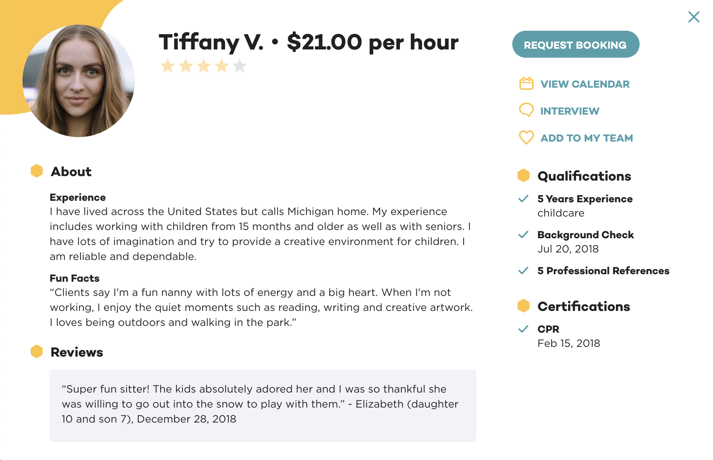Open the View Calendar link

[x=585, y=84]
